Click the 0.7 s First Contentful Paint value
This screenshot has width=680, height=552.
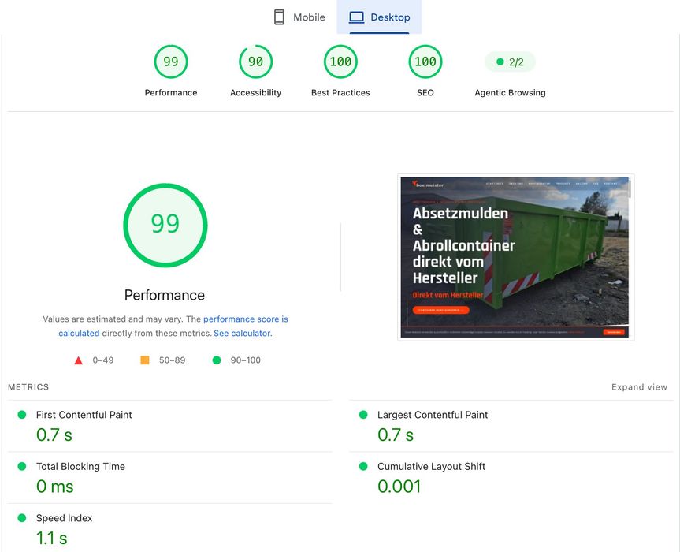[x=54, y=435]
